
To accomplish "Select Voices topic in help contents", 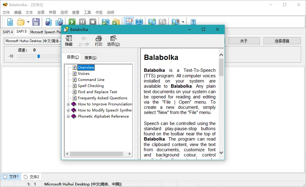I will (84, 74).
